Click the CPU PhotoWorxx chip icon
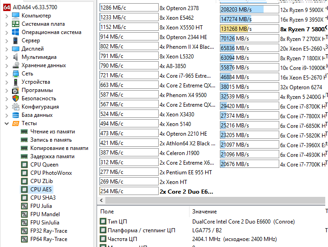Image resolution: width=328 pixels, height=247 pixels. click(24, 173)
